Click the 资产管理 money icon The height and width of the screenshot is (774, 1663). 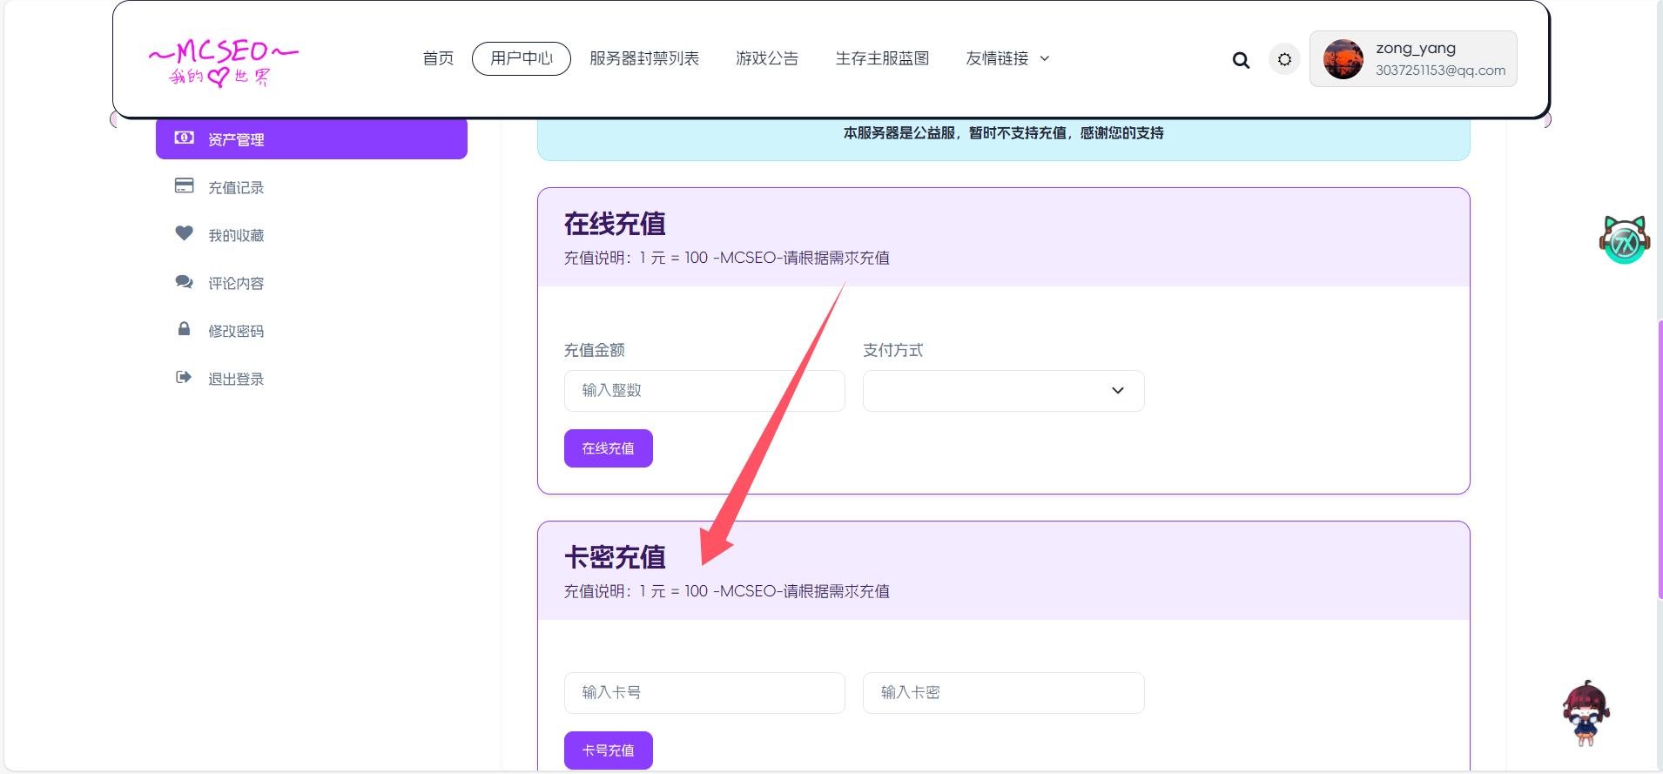coord(184,138)
